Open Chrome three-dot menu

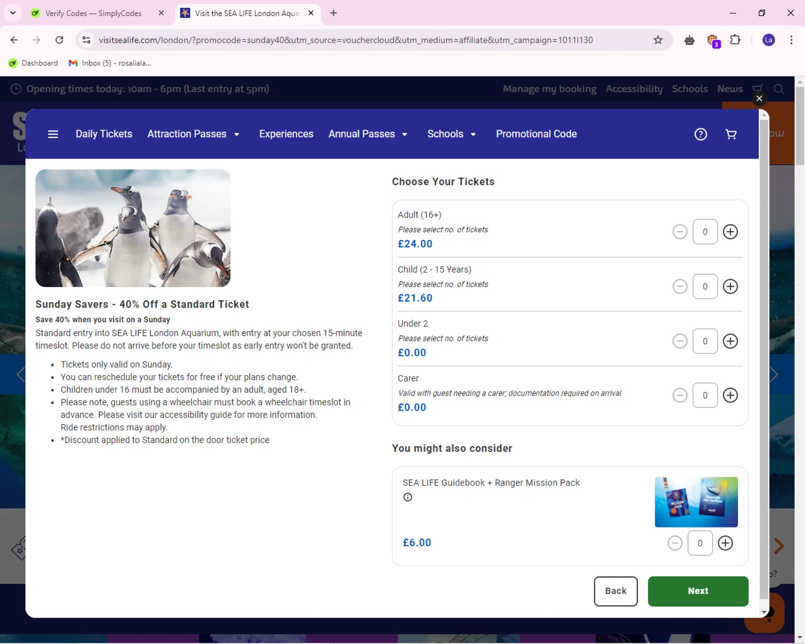[791, 40]
